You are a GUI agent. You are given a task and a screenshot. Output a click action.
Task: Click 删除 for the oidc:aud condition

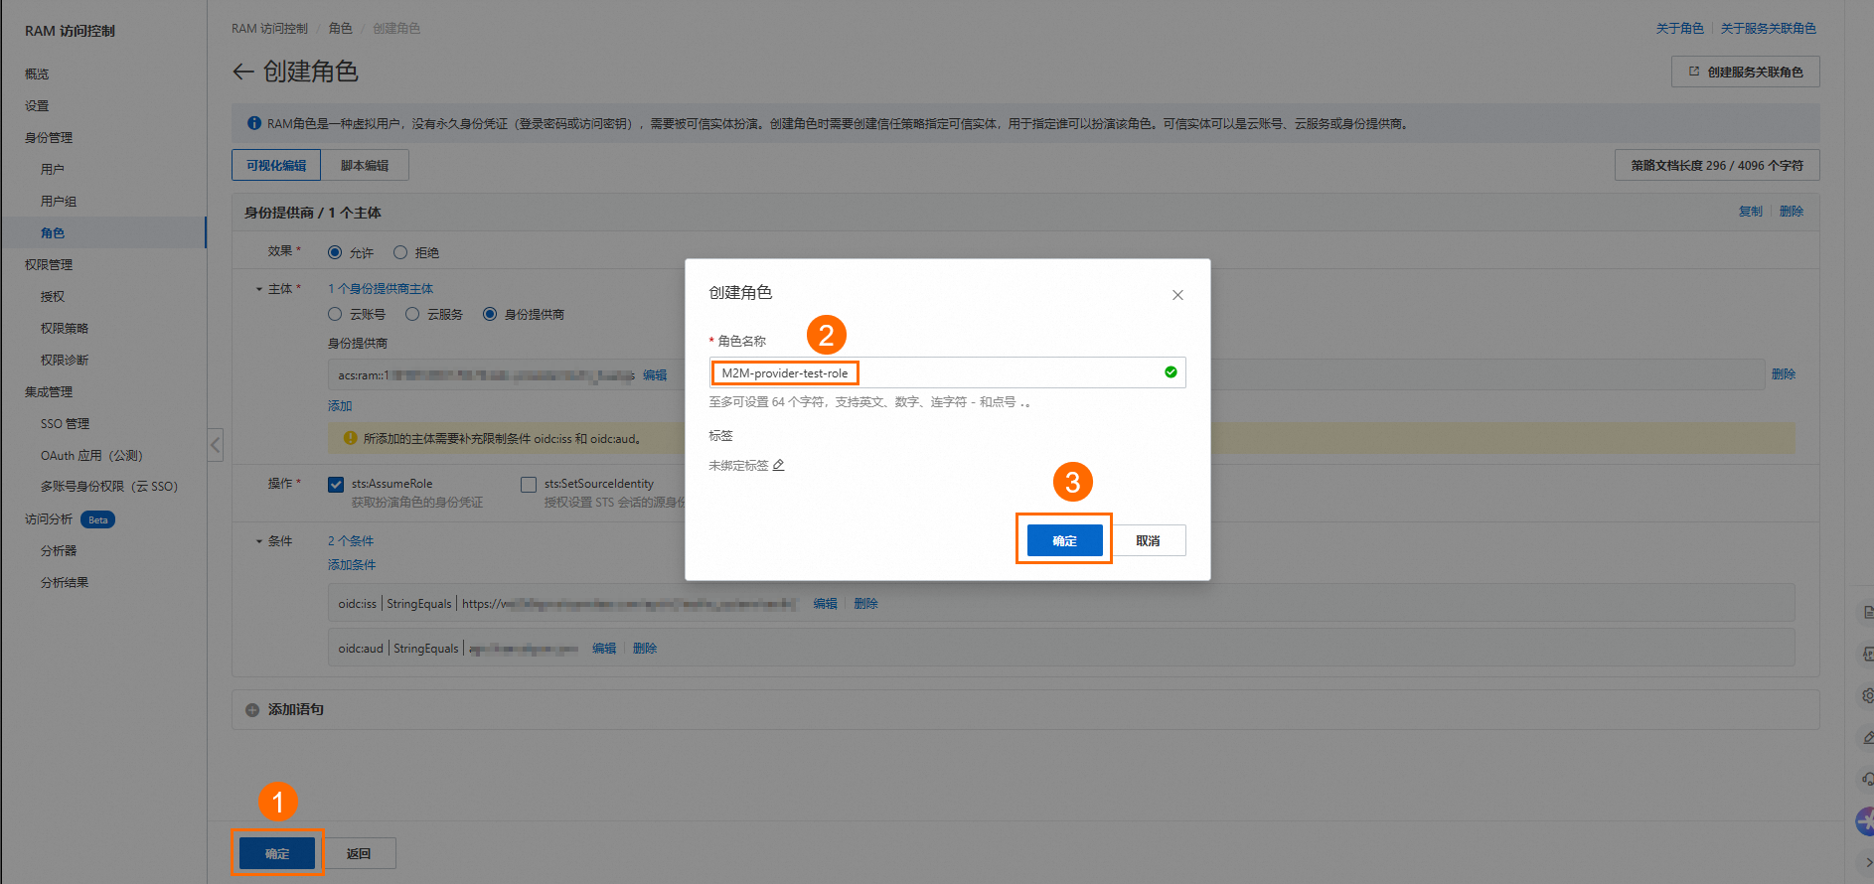645,649
